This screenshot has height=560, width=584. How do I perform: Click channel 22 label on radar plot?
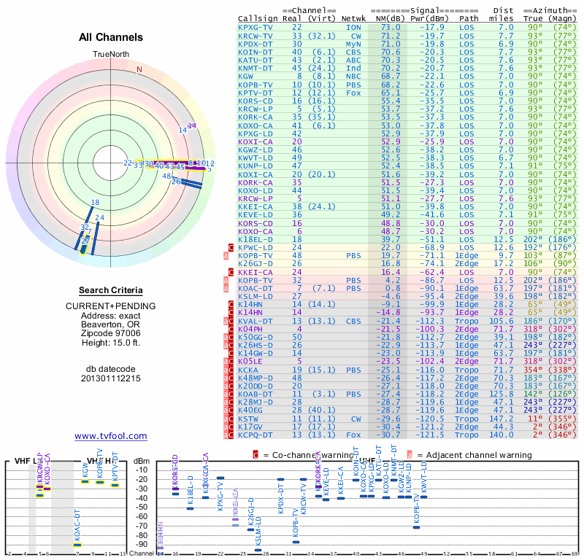pyautogui.click(x=128, y=163)
